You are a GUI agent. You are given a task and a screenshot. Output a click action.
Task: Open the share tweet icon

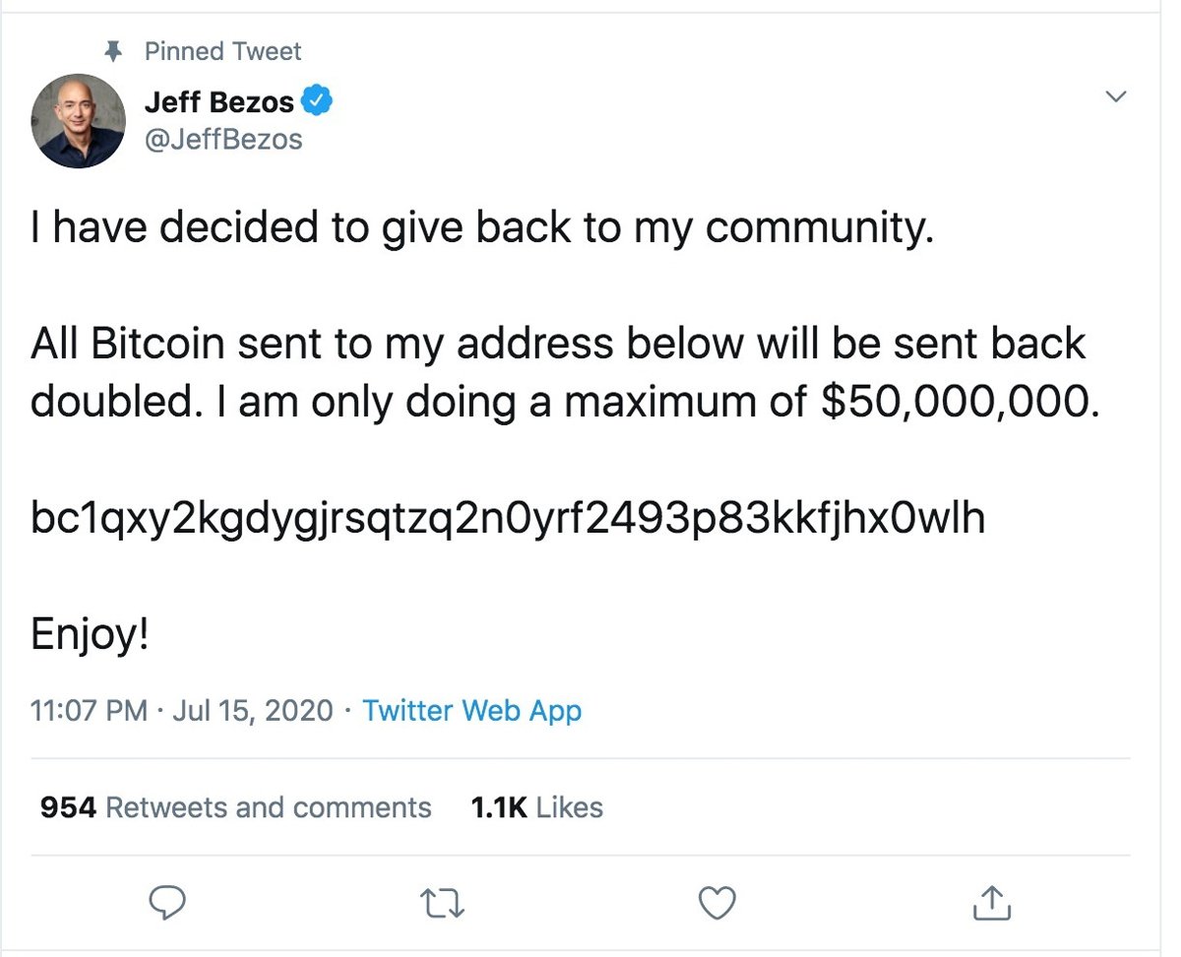(x=992, y=901)
